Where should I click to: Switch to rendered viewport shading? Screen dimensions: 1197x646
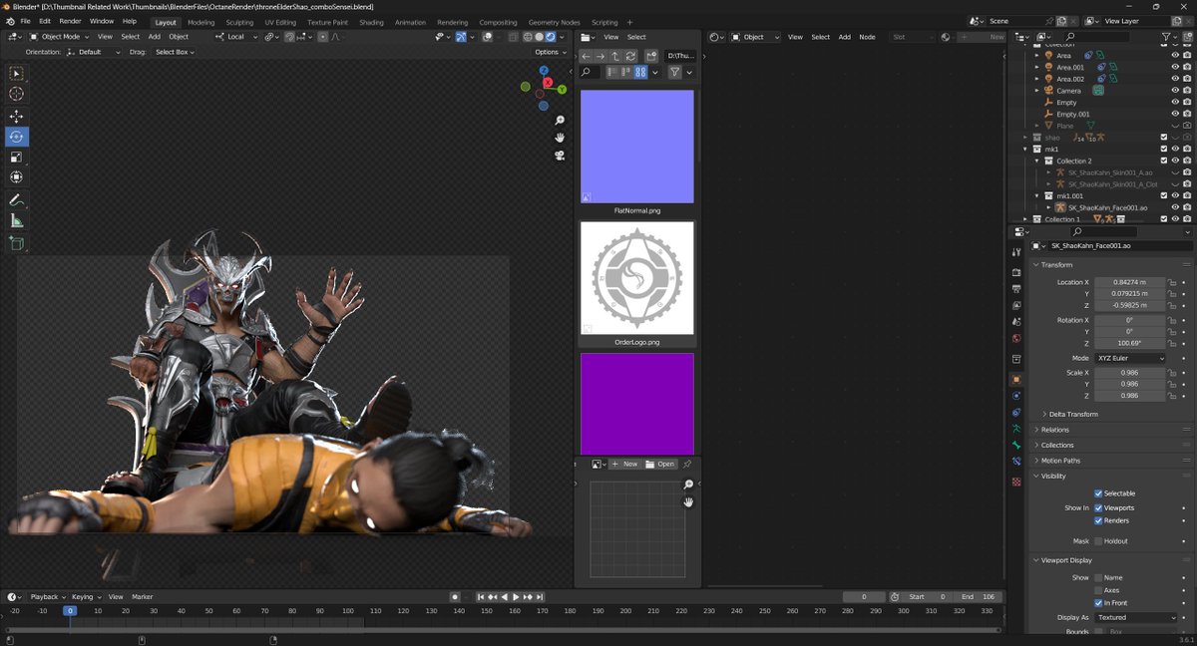click(551, 37)
